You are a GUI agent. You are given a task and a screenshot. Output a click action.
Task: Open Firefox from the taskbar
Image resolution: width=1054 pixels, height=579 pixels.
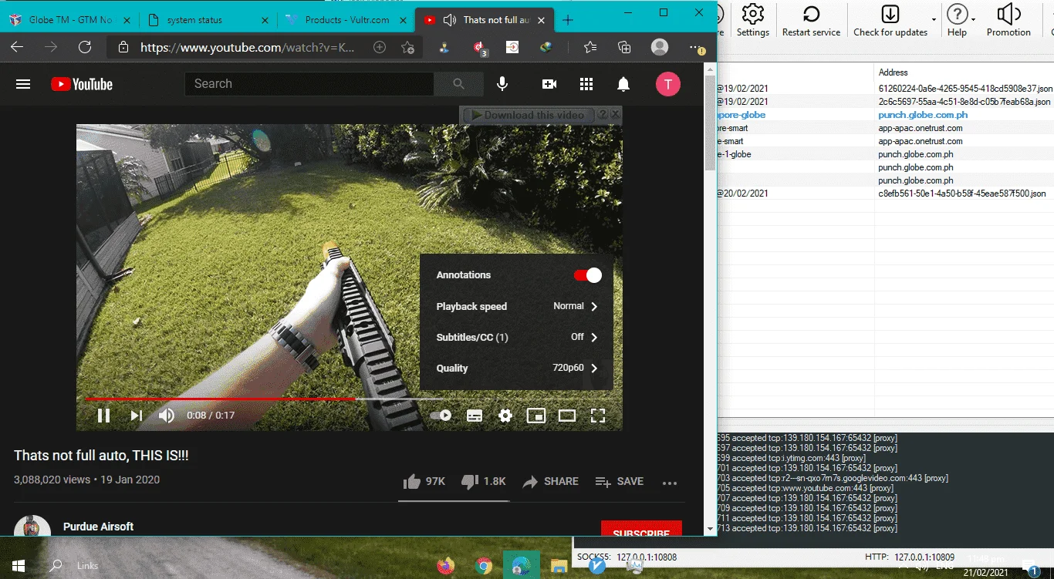coord(446,567)
